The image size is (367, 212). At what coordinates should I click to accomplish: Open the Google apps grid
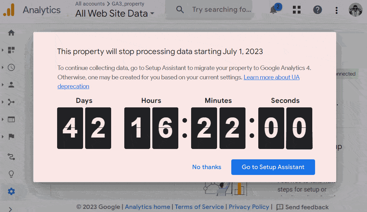[x=297, y=10]
